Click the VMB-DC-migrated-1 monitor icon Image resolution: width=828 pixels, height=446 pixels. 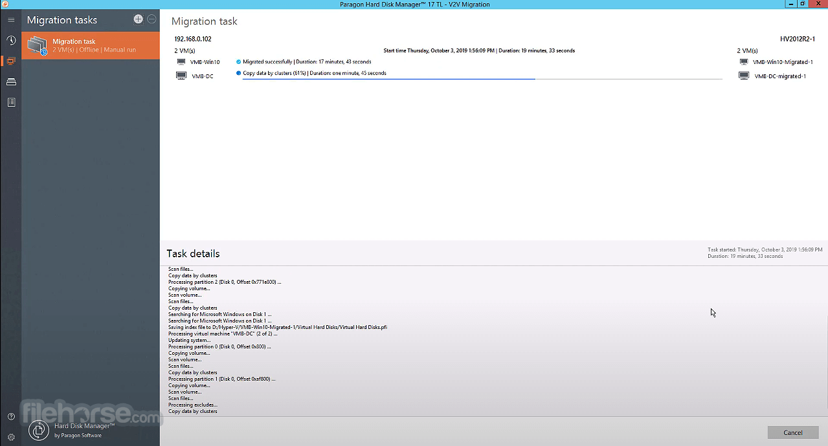[744, 76]
